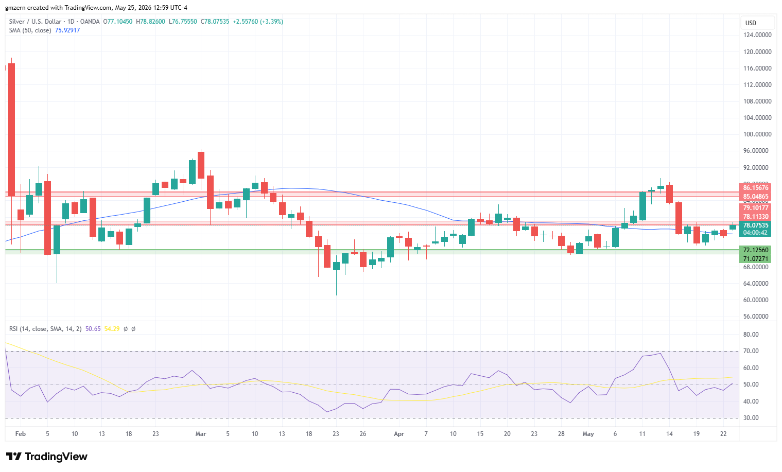Click the 'gmzern created with TradingView.com' header text
Viewport: 782px width, 472px height.
tap(58, 8)
